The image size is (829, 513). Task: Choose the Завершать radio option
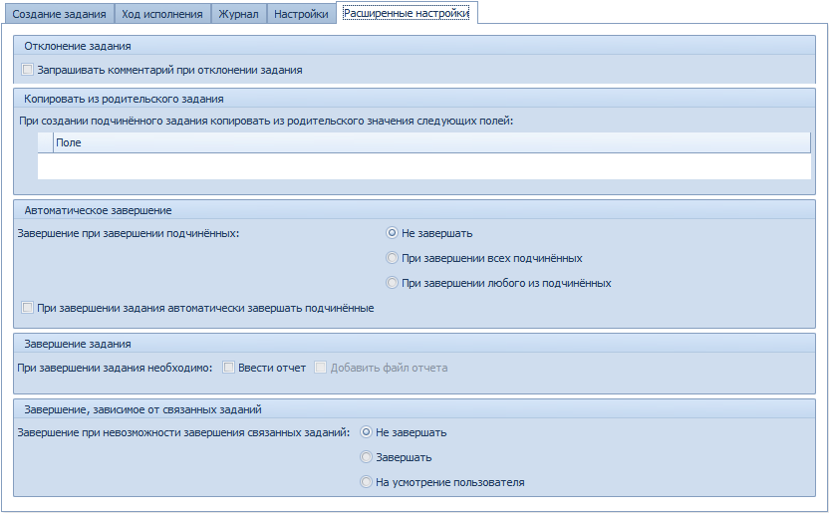tap(367, 457)
